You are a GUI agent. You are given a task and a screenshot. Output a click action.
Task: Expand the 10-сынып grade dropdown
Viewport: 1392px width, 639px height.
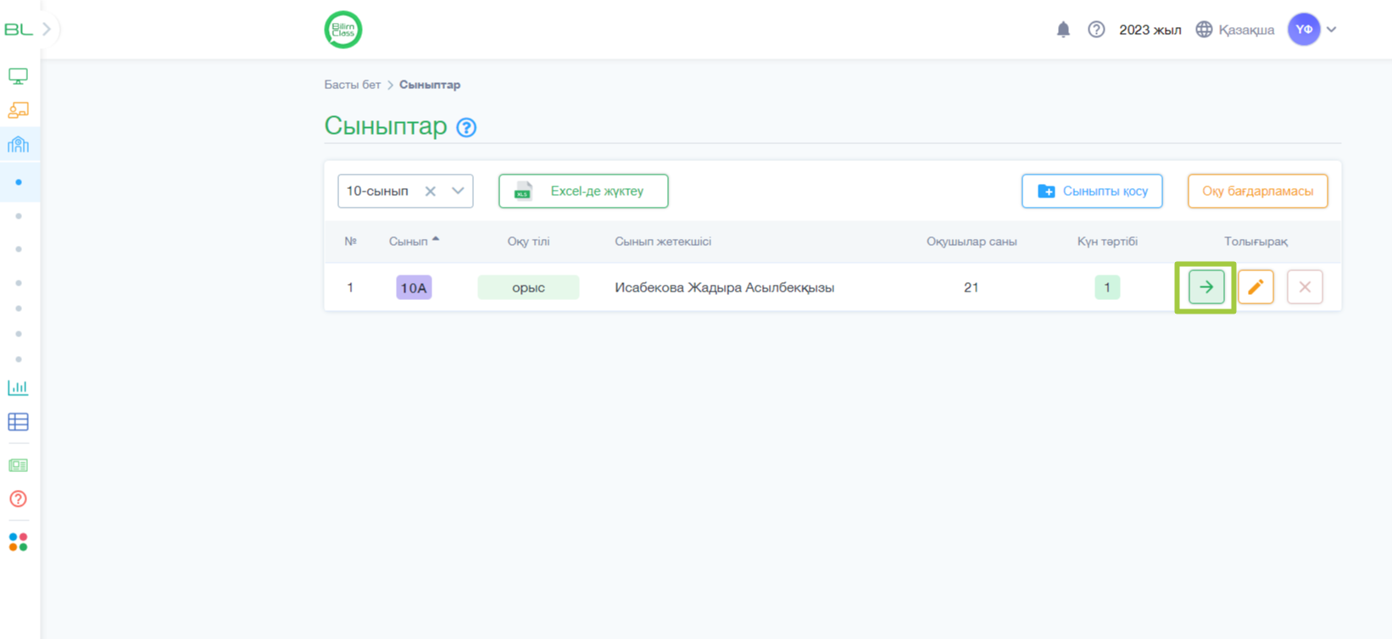(x=458, y=191)
